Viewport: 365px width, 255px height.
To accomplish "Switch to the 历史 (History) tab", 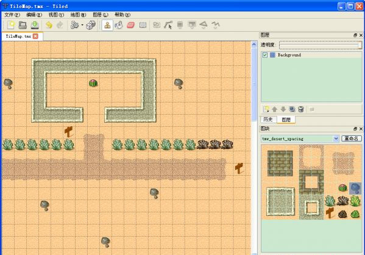I will coord(268,120).
